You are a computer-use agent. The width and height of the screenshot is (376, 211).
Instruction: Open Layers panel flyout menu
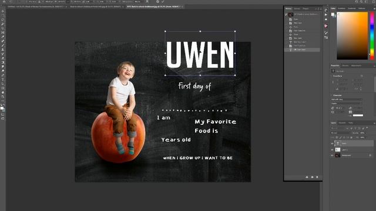coord(374,123)
